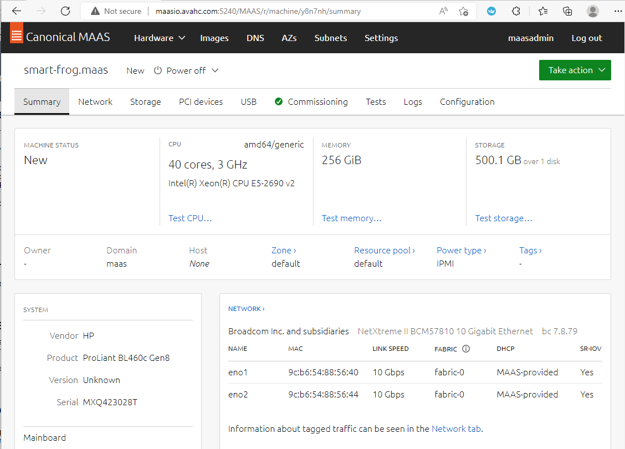Click the Mainboard section heading
Viewport: 625px width, 449px height.
point(45,437)
